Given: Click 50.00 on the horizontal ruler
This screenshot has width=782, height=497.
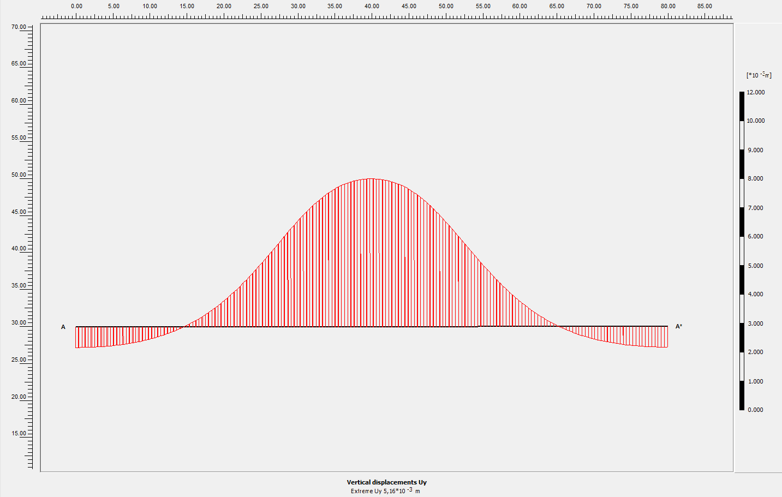Looking at the screenshot, I should tap(446, 6).
